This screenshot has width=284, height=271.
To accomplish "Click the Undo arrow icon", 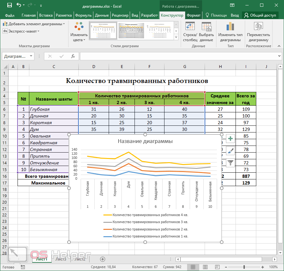I will tap(19, 5).
